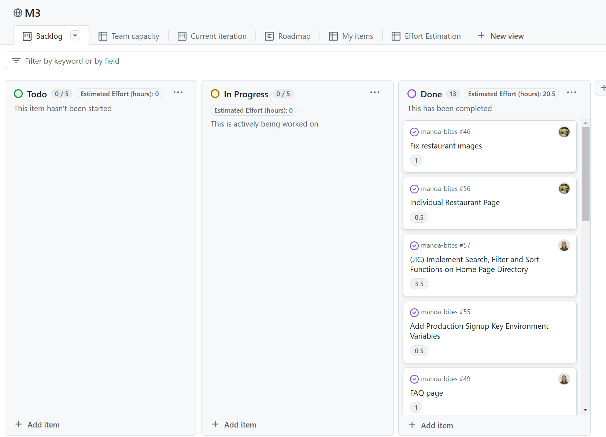Click assignee avatar on issue #57 card
The height and width of the screenshot is (437, 606).
pos(564,245)
